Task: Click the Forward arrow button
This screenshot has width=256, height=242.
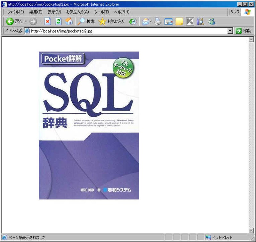Action: tap(33, 21)
